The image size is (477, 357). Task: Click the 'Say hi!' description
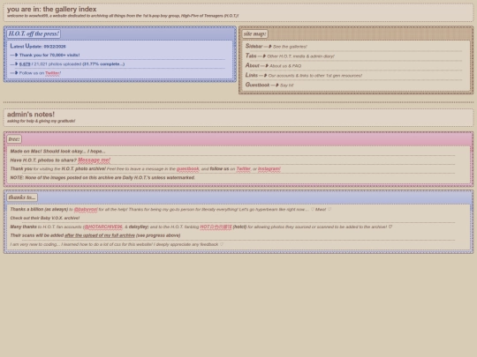coord(286,86)
